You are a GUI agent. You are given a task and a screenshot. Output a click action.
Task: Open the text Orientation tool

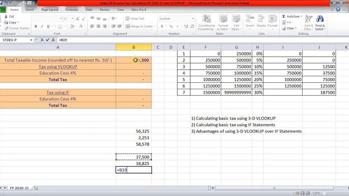click(114, 19)
